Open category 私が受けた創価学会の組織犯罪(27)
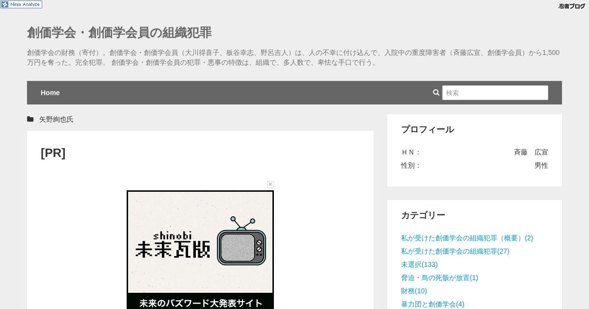 455,251
